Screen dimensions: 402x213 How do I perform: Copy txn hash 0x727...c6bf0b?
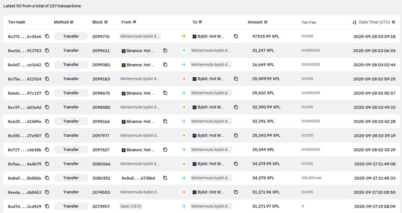[x=47, y=150]
